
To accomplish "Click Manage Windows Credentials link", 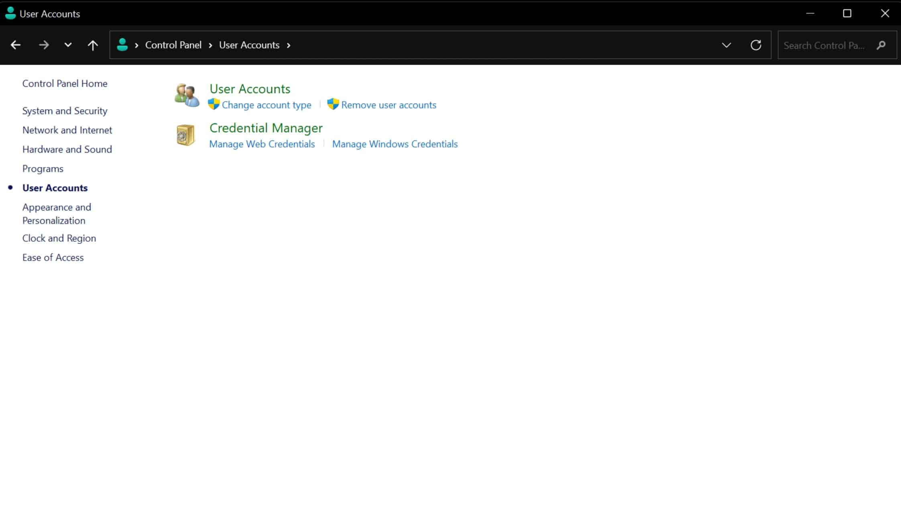I will pos(394,144).
